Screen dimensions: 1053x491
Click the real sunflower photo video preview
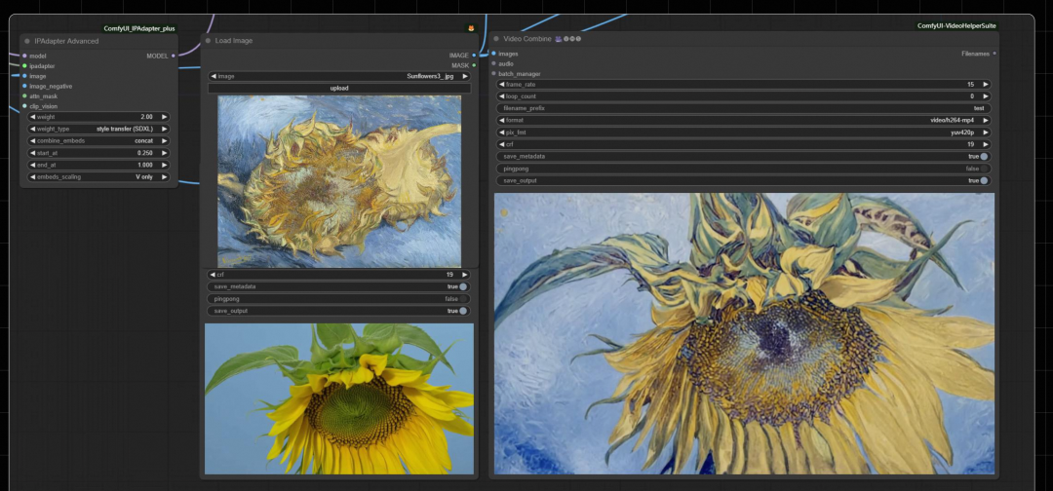click(x=339, y=399)
